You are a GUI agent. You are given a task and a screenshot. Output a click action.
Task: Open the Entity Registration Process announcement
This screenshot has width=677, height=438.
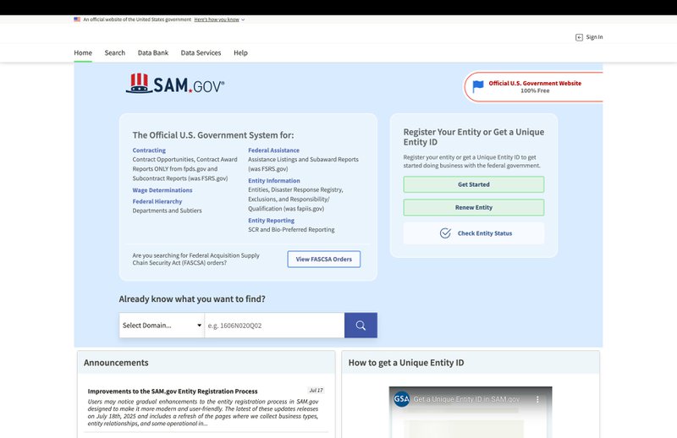point(173,391)
